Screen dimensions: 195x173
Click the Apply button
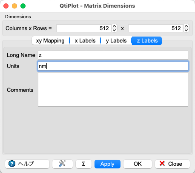click(x=107, y=164)
